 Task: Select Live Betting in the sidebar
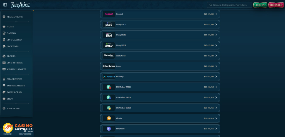[14, 63]
